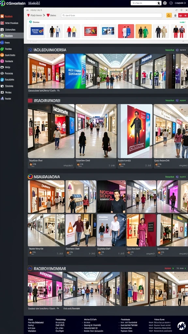Click the icon beside the first dark section title
Screen dimensions: 188x334
click(x=30, y=50)
